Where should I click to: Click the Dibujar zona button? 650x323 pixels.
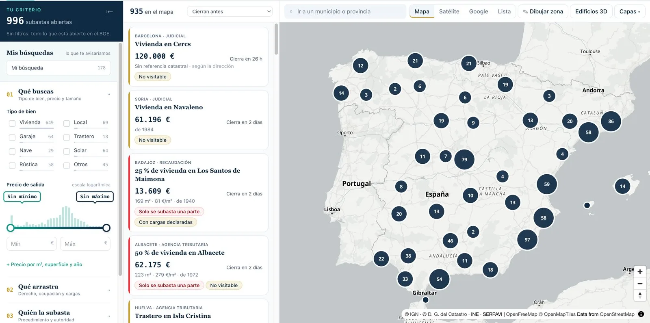point(543,11)
